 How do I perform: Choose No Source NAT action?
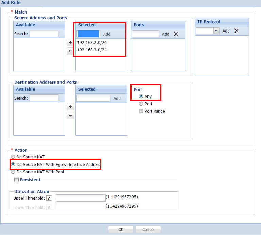(x=13, y=157)
